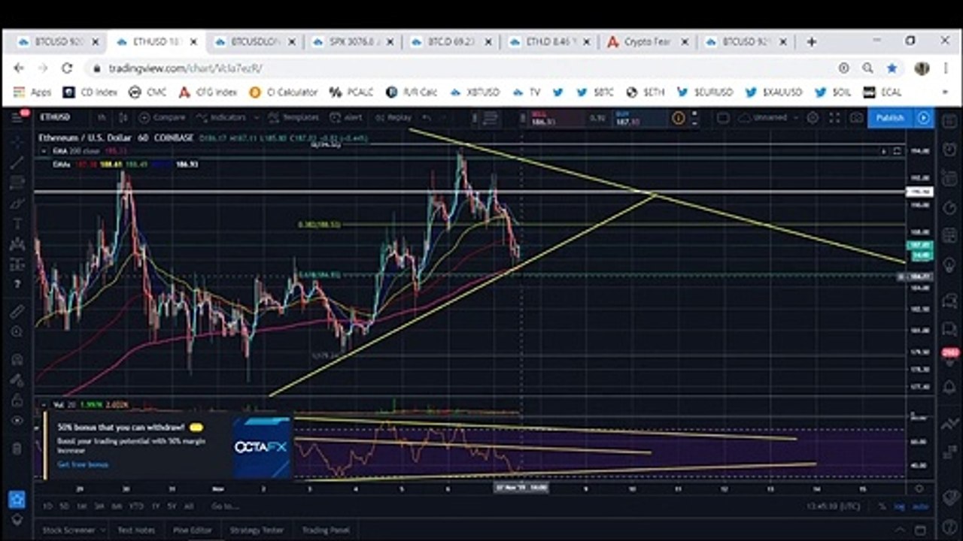This screenshot has width=963, height=541.
Task: Open the Unnamed chart layout dropdown
Action: pos(770,117)
